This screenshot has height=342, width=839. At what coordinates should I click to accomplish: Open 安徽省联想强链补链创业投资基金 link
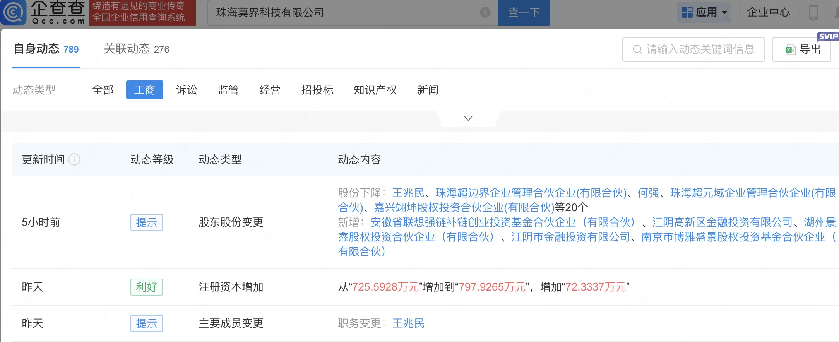point(503,222)
